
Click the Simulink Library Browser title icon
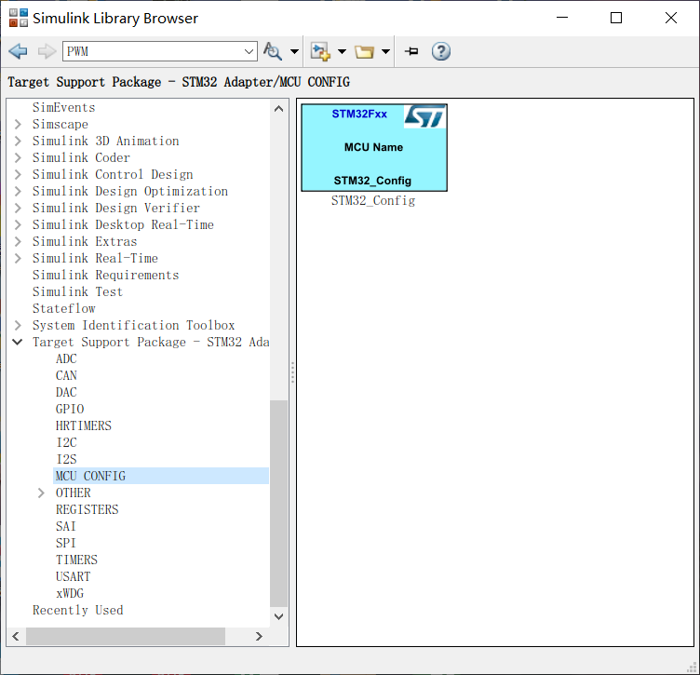(x=19, y=18)
